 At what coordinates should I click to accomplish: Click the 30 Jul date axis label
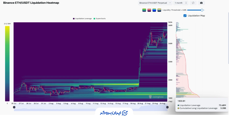(36, 104)
